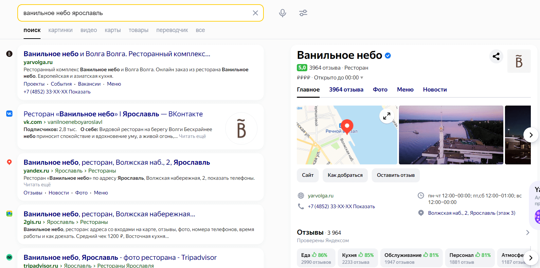Image resolution: width=540 pixels, height=268 pixels.
Task: Expand the map to fullscreen
Action: click(387, 116)
